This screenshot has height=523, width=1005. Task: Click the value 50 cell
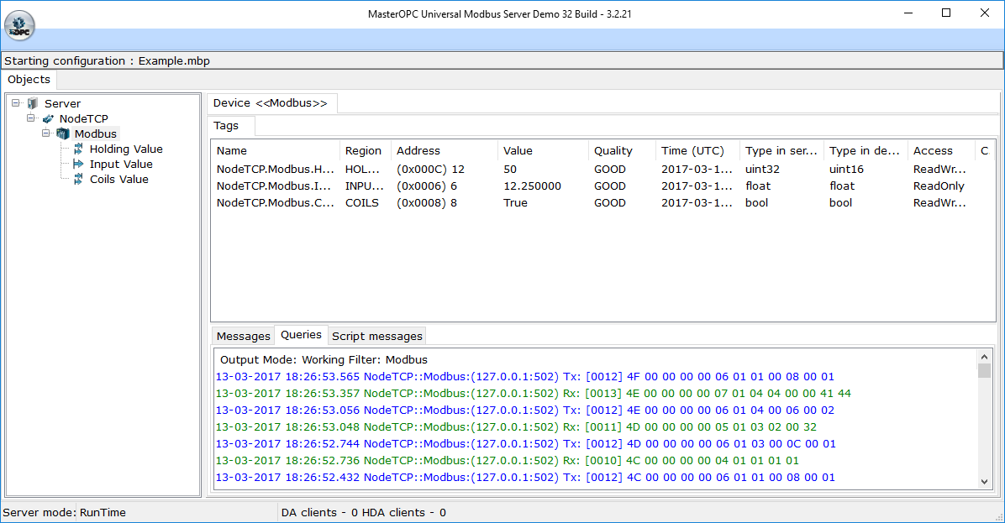coord(510,169)
